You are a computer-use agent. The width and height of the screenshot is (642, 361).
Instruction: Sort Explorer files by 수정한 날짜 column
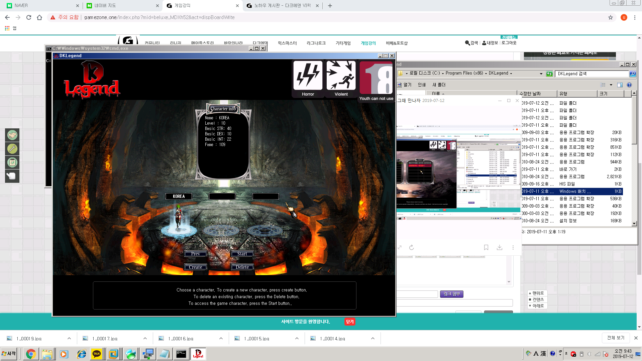tap(537, 94)
